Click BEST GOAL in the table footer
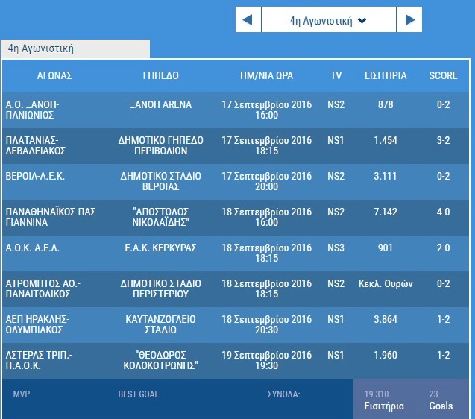475x419 pixels. [x=138, y=394]
